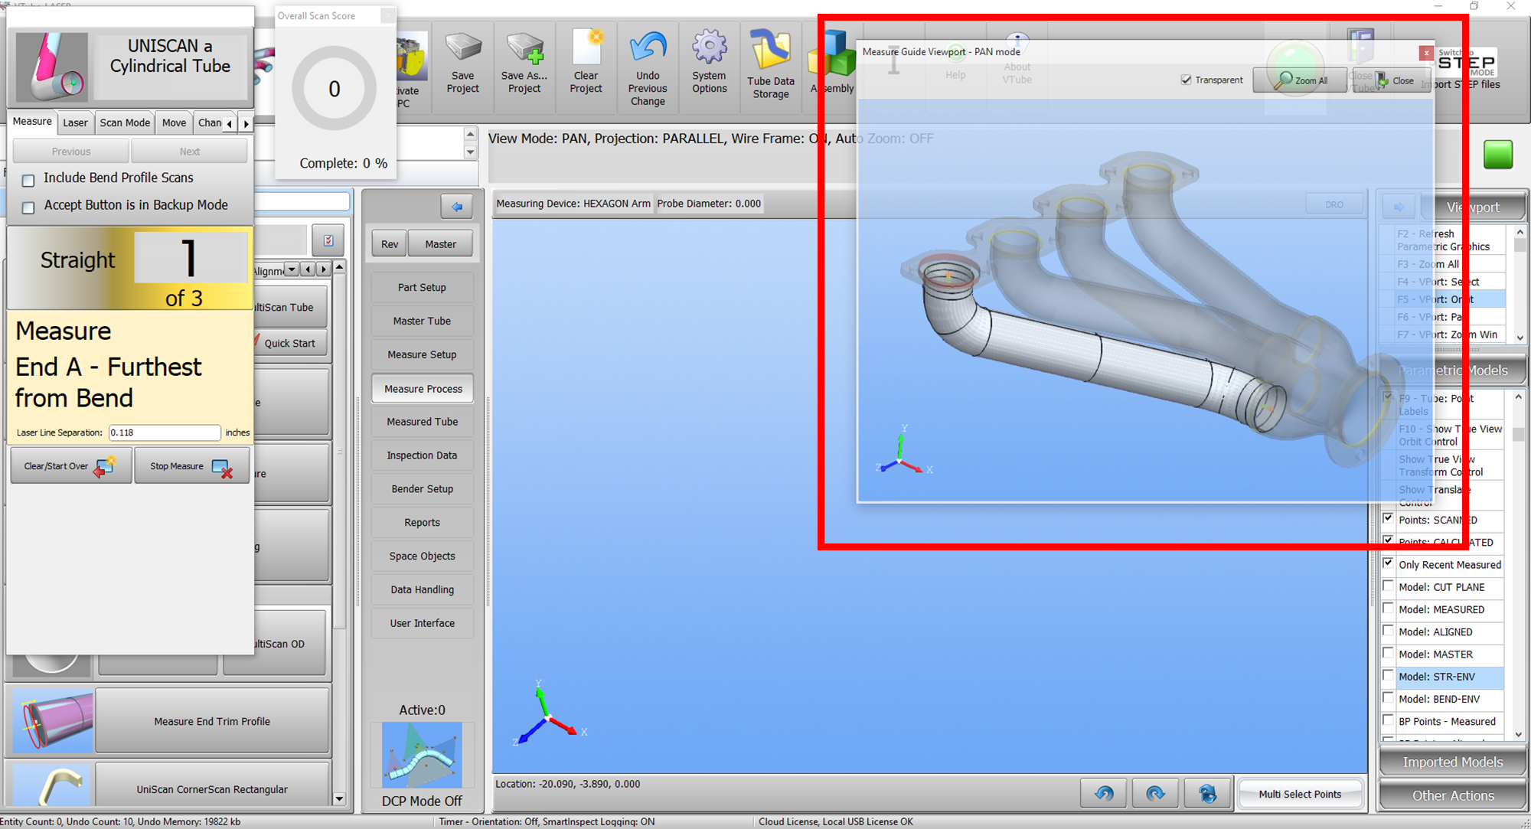
Task: Enable Include Bend Profile Scans checkbox
Action: pos(28,181)
